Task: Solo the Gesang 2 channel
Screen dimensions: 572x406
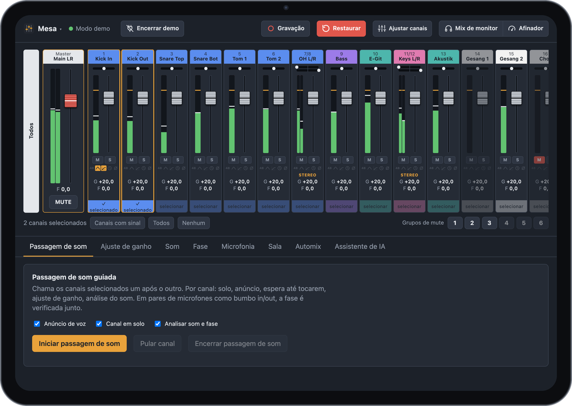Action: point(518,160)
